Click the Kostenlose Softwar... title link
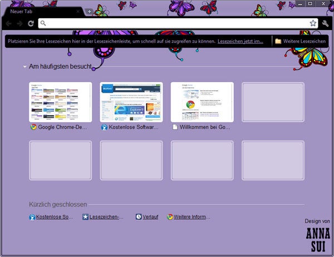 (134, 127)
